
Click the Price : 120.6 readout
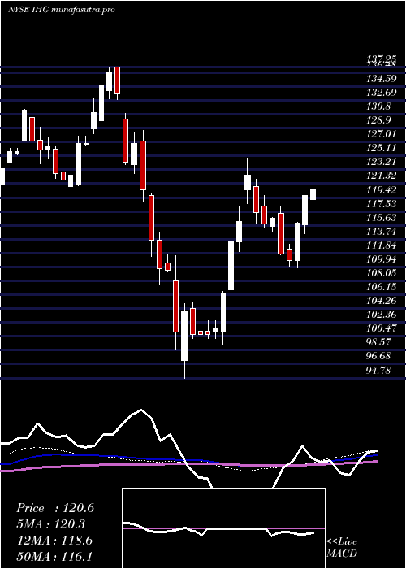pos(55,508)
